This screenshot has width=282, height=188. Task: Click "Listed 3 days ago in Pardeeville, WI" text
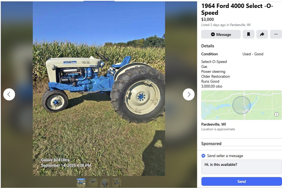tap(226, 25)
